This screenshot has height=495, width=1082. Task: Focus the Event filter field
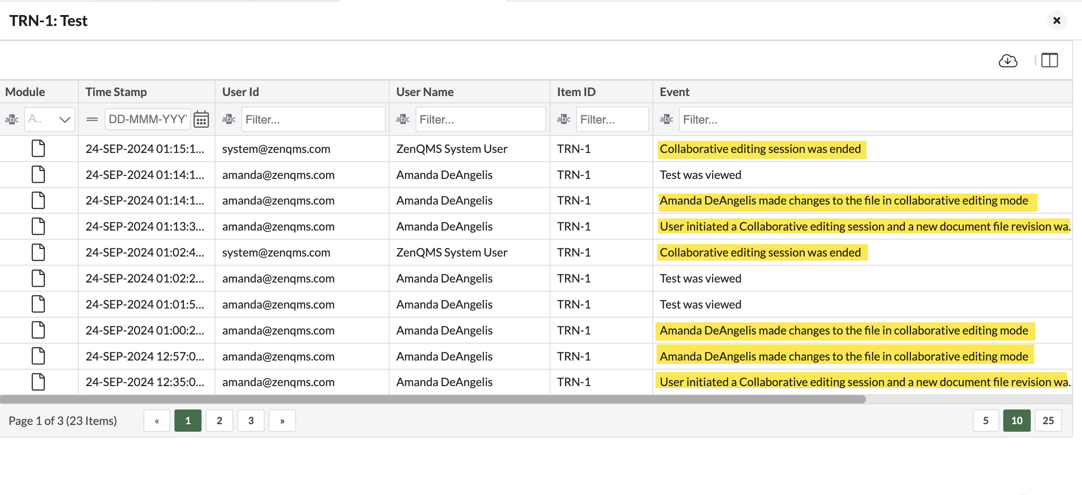(x=876, y=120)
